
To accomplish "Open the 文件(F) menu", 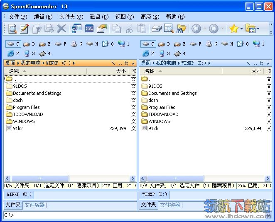I will 18,17.
